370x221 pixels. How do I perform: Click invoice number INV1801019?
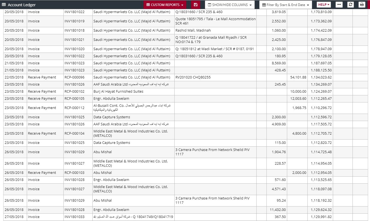tap(75, 21)
